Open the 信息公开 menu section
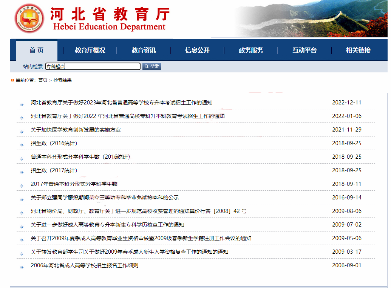This screenshot has height=288, width=391. click(198, 50)
